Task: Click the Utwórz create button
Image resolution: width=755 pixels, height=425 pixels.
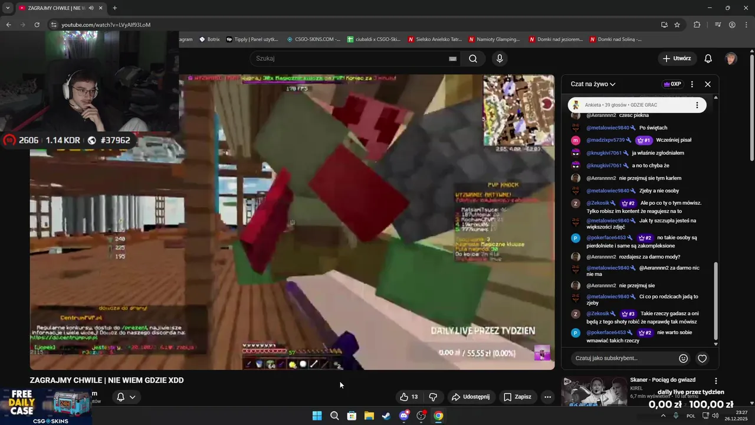Action: click(x=677, y=58)
